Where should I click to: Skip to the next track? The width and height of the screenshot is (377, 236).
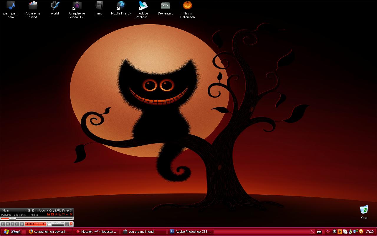(x=22, y=224)
